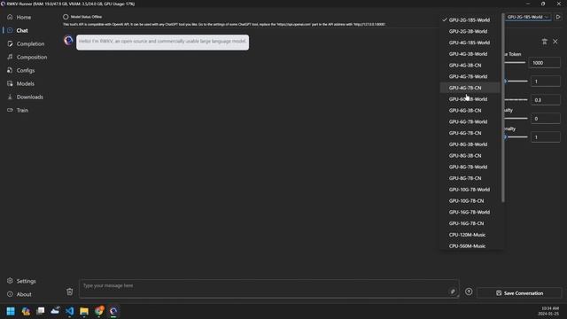Click slider next to the 0.3 value

(x=517, y=99)
